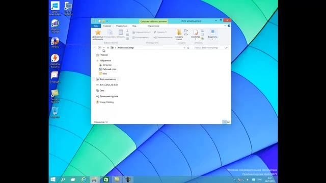Collapse the ribbon with the chevron
Image resolution: width=326 pixels, height=183 pixels.
pyautogui.click(x=225, y=26)
